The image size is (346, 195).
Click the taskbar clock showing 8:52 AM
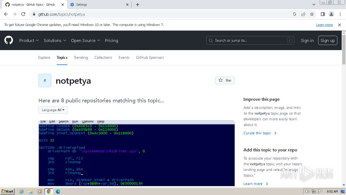pyautogui.click(x=332, y=191)
